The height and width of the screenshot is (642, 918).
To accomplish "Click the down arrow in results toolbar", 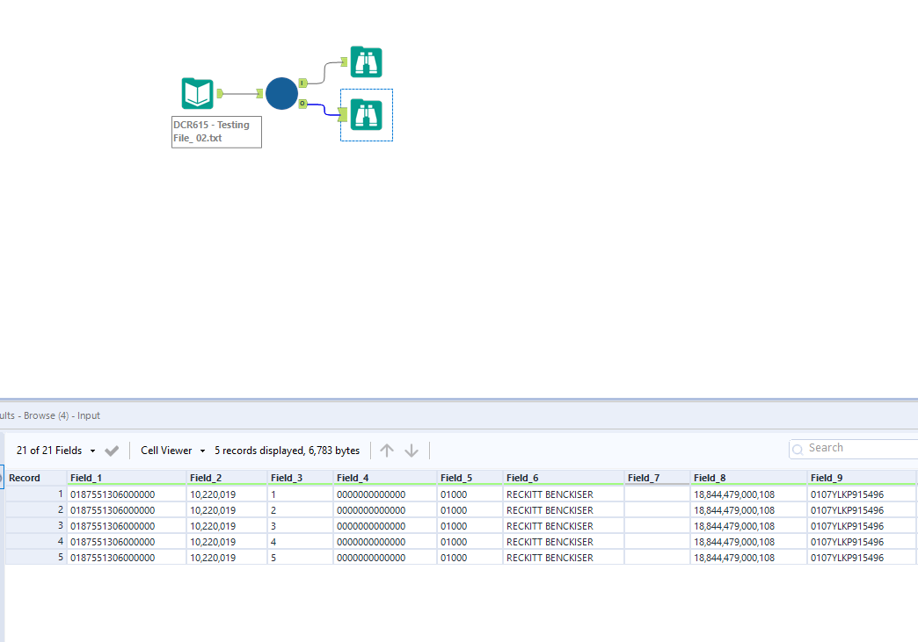I will [412, 451].
